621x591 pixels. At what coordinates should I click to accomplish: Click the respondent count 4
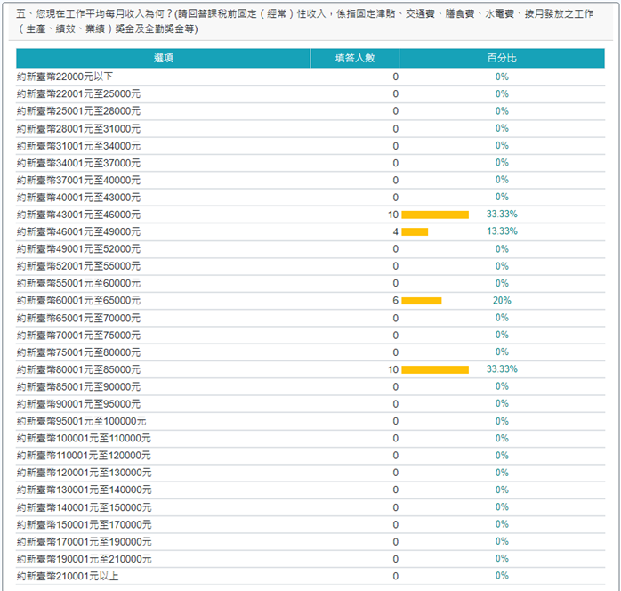point(395,231)
